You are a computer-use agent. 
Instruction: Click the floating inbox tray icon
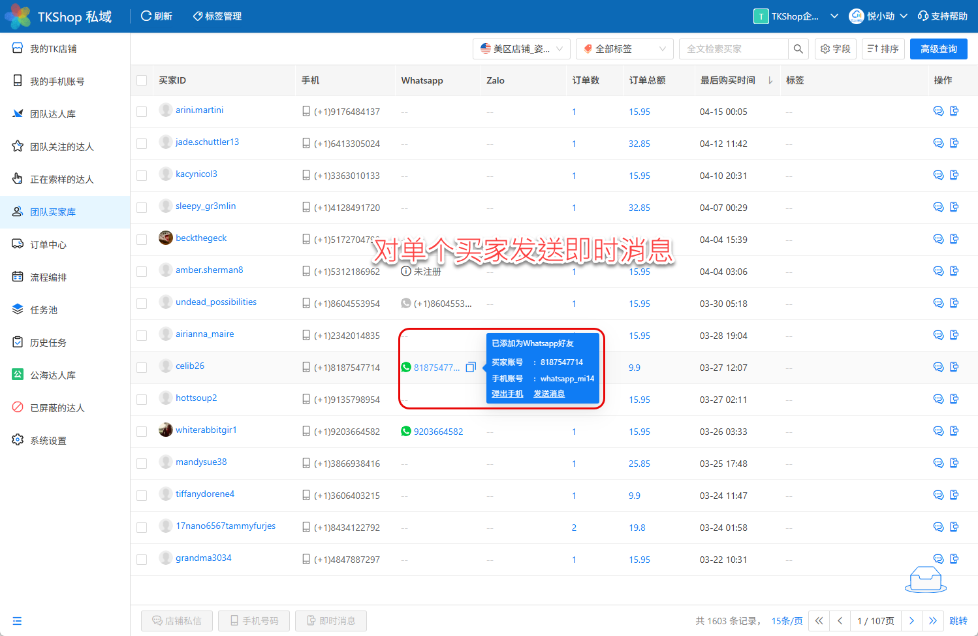(x=926, y=579)
